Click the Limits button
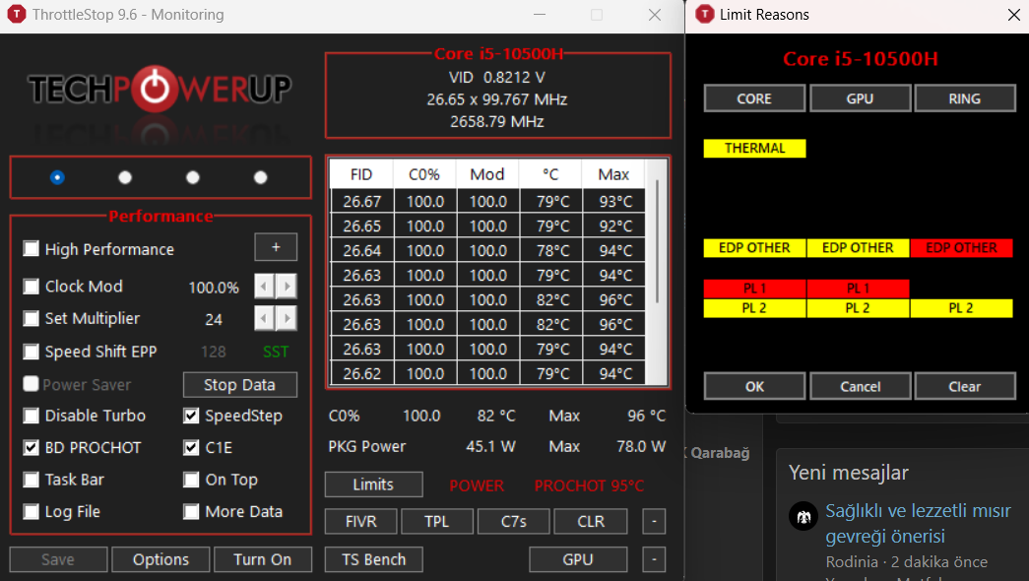 [x=373, y=484]
